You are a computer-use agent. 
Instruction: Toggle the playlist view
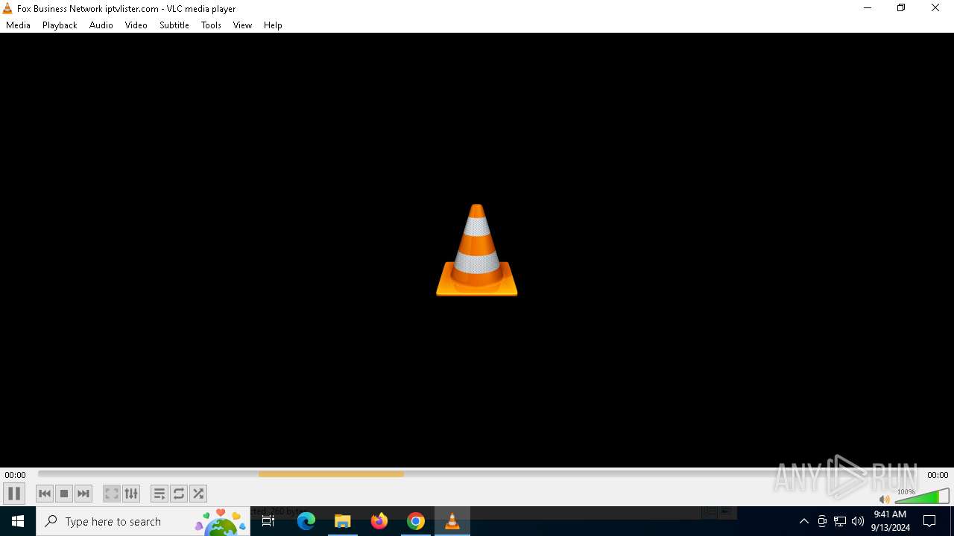point(159,494)
